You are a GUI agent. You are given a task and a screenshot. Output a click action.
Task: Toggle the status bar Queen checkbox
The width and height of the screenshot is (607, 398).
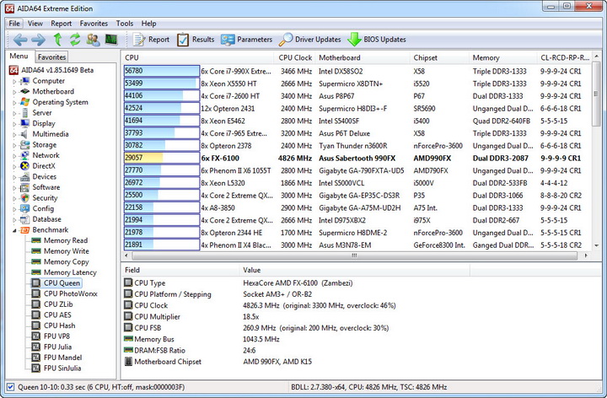(x=10, y=387)
